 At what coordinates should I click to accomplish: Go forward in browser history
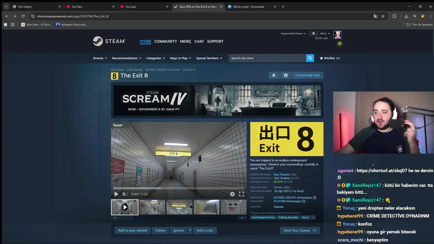pos(15,16)
